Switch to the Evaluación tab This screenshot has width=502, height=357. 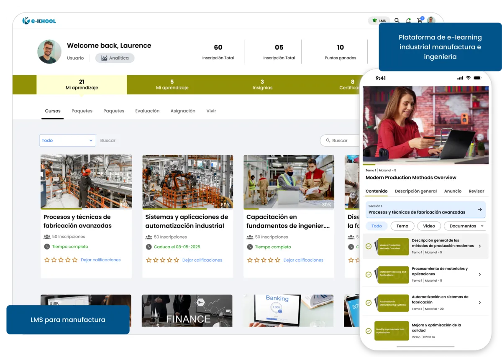pos(147,111)
